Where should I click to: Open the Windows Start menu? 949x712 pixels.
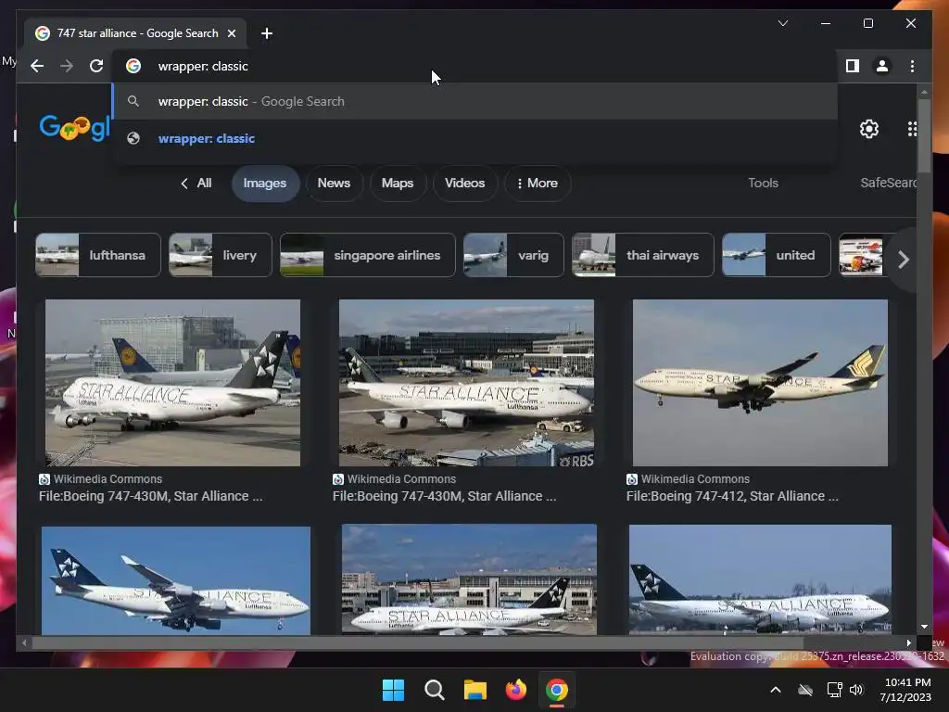pos(393,690)
